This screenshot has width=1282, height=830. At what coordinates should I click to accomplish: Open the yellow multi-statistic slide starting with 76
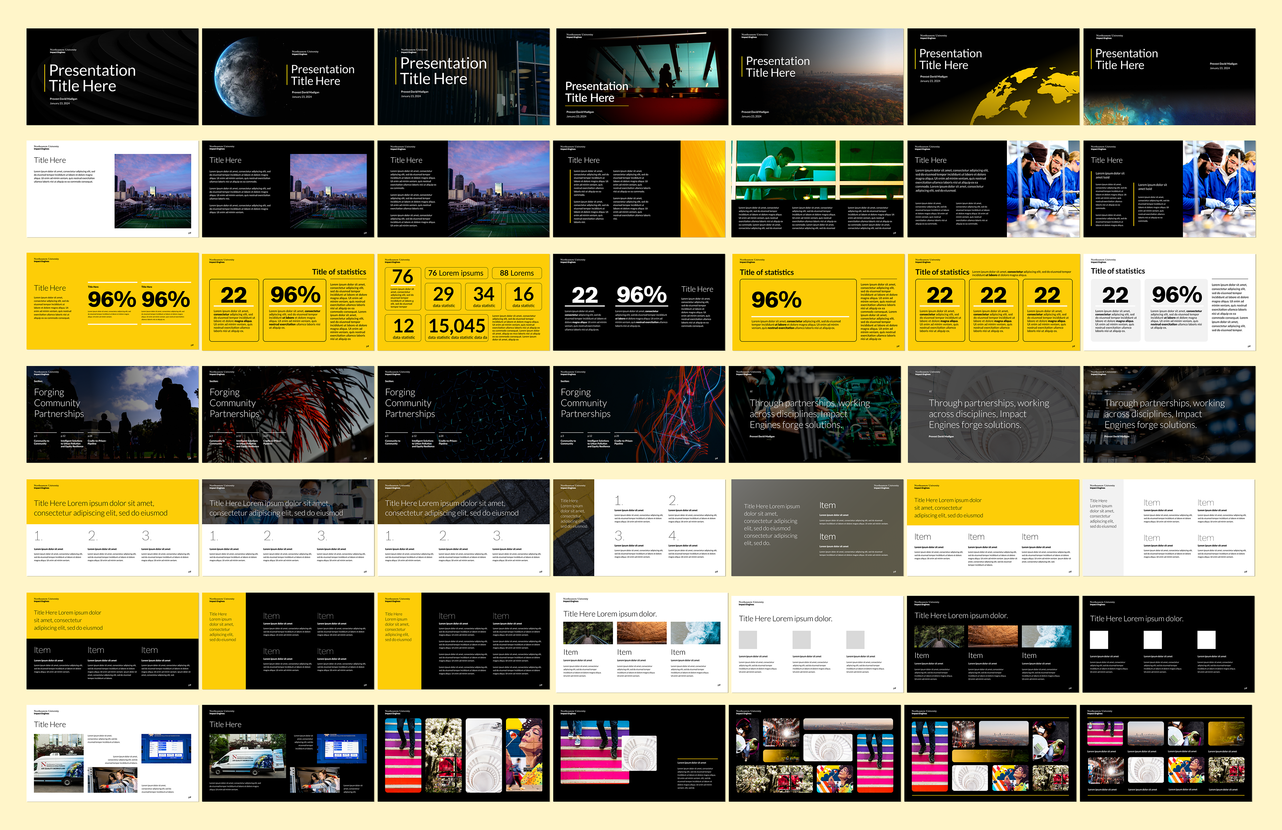464,302
